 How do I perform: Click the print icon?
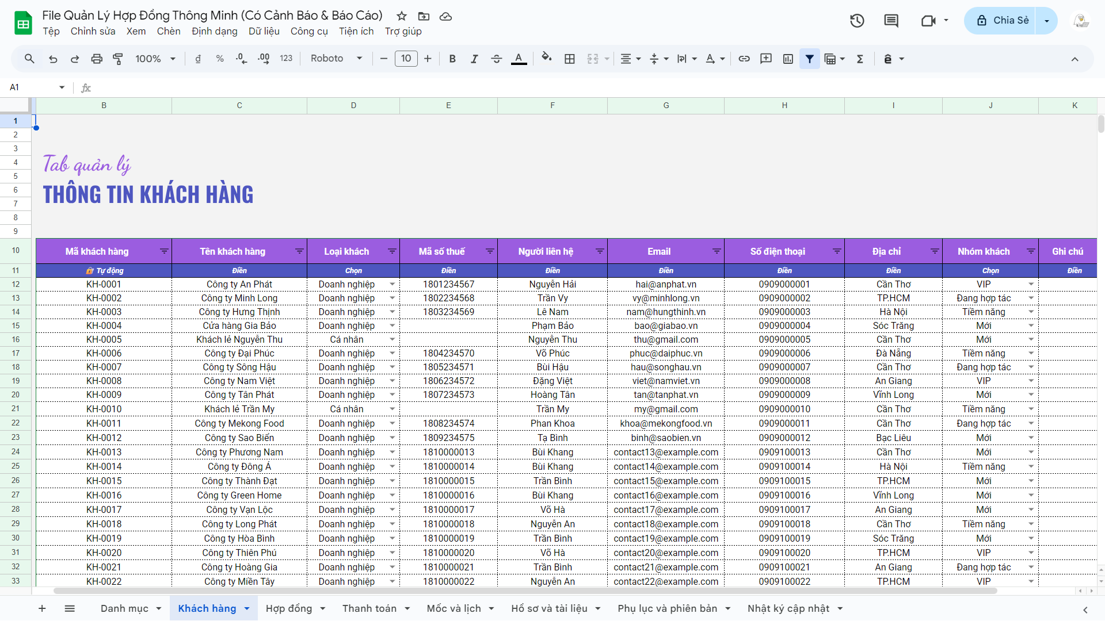pyautogui.click(x=97, y=59)
